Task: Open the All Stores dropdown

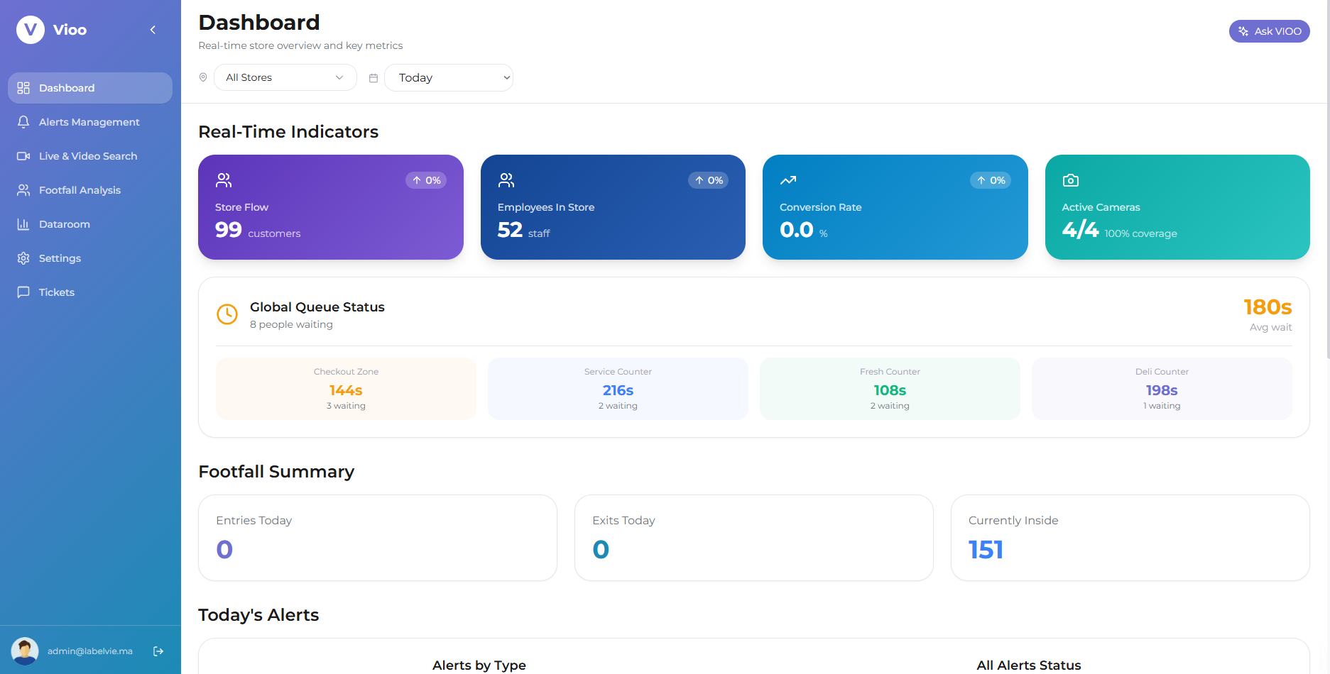Action: point(285,77)
